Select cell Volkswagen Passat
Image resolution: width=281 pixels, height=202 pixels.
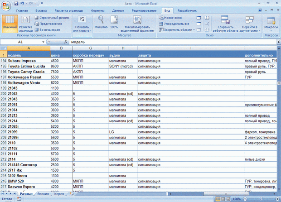point(29,77)
